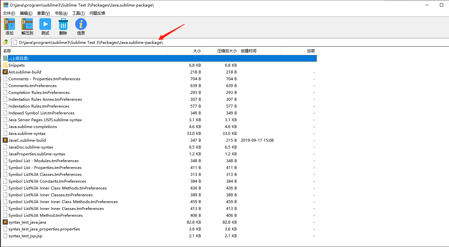Open the View (查看) menu
Viewport: 449px width, 247px height.
click(44, 13)
